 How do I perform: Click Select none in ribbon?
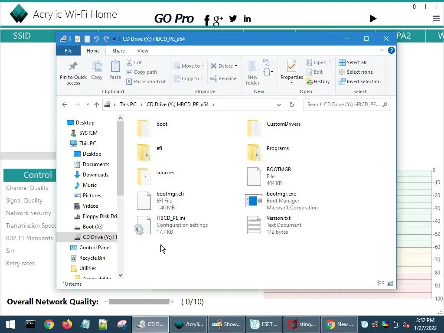[356, 72]
